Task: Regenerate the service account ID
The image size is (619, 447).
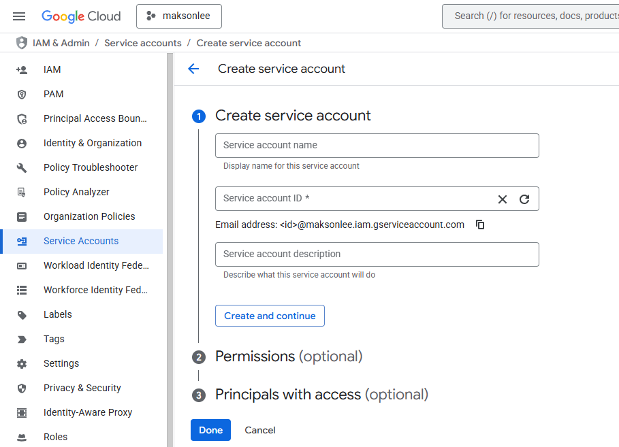Action: pos(524,199)
